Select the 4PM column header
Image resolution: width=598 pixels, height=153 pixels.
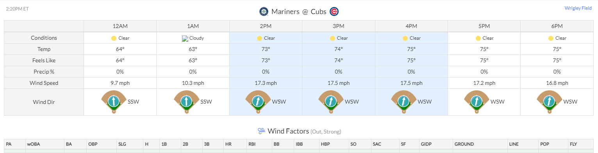411,26
